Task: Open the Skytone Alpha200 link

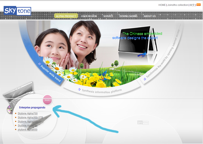Action: [x=28, y=121]
